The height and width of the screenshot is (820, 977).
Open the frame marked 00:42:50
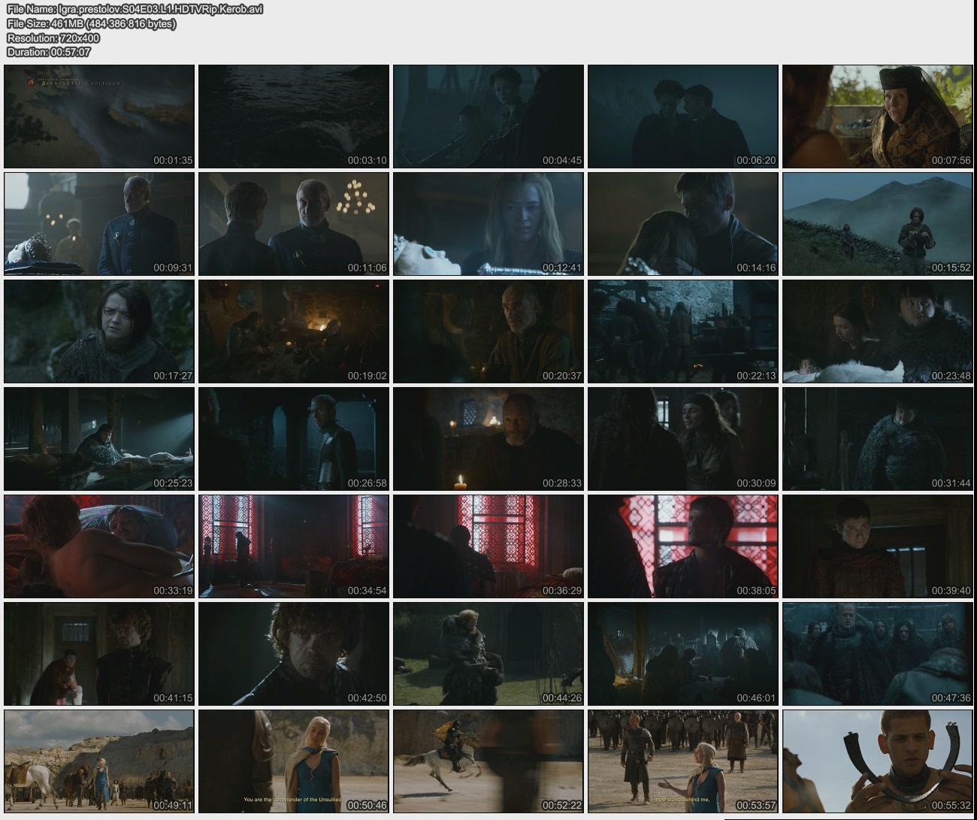tap(294, 654)
